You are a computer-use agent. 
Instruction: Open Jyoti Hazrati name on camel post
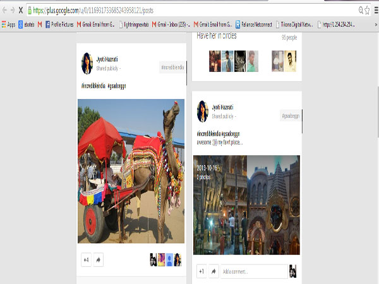pyautogui.click(x=107, y=59)
